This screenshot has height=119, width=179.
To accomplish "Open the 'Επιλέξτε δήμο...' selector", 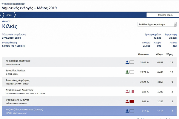I will pyautogui.click(x=162, y=15).
